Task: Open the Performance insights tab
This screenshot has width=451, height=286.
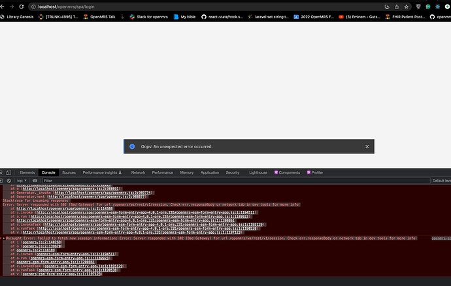Action: (102, 172)
